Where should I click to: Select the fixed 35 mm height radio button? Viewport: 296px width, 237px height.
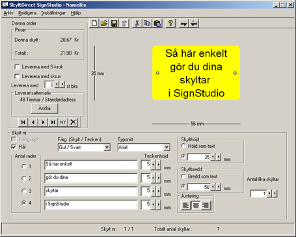pyautogui.click(x=183, y=156)
